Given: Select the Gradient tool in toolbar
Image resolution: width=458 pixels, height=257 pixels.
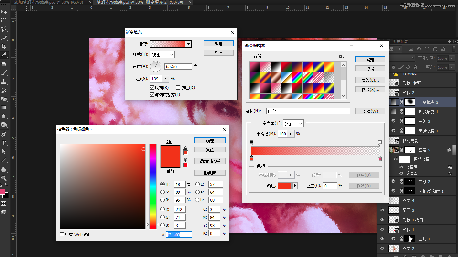Looking at the screenshot, I should point(4,107).
